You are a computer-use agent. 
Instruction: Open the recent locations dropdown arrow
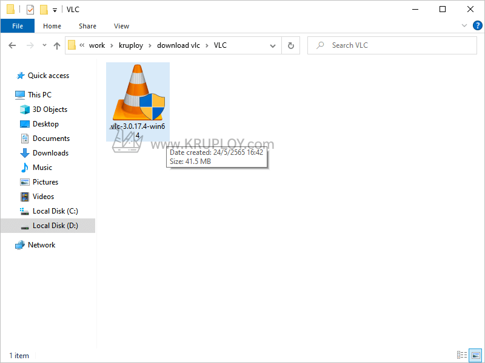(x=44, y=45)
